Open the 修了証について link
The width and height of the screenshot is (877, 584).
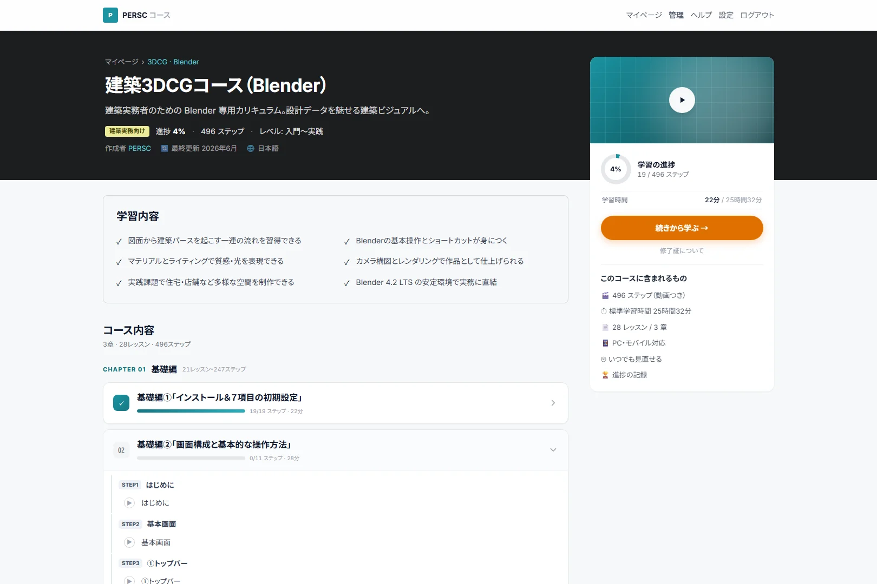point(682,251)
